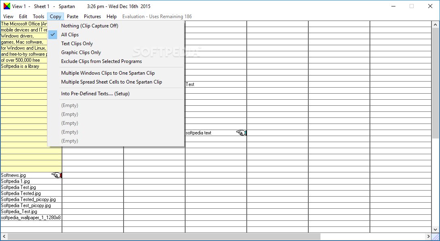Open the Pictures menu
Viewport: 440px width, 241px height.
(92, 17)
